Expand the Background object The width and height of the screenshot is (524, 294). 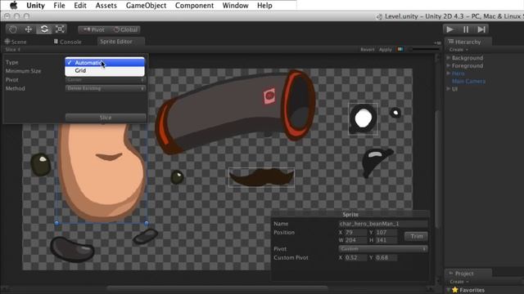(449, 58)
